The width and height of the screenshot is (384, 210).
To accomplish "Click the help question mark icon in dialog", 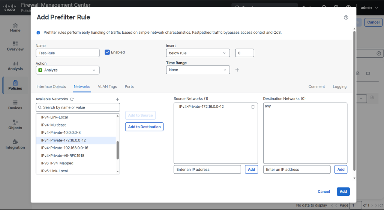I will point(346,17).
